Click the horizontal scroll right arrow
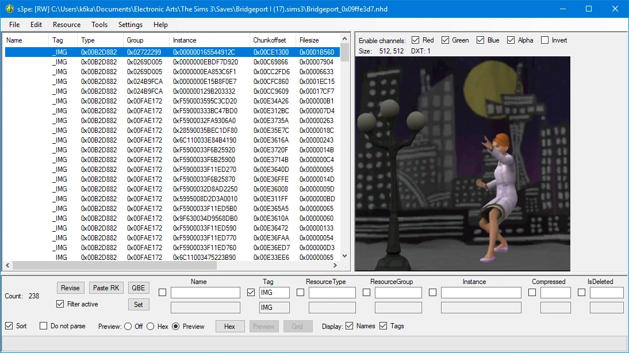This screenshot has height=353, width=629. 335,265
